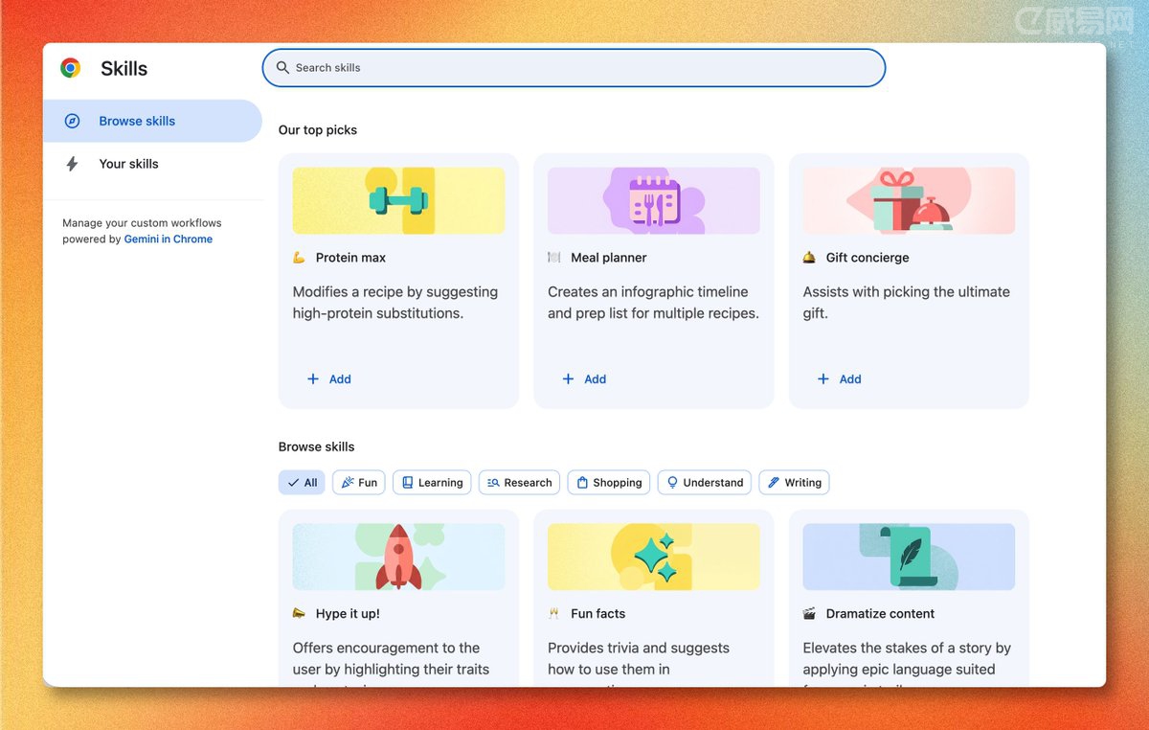1149x730 pixels.
Task: Add the Meal planner skill
Action: click(584, 379)
